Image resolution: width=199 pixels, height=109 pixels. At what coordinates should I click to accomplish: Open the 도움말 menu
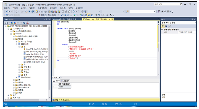[79, 8]
